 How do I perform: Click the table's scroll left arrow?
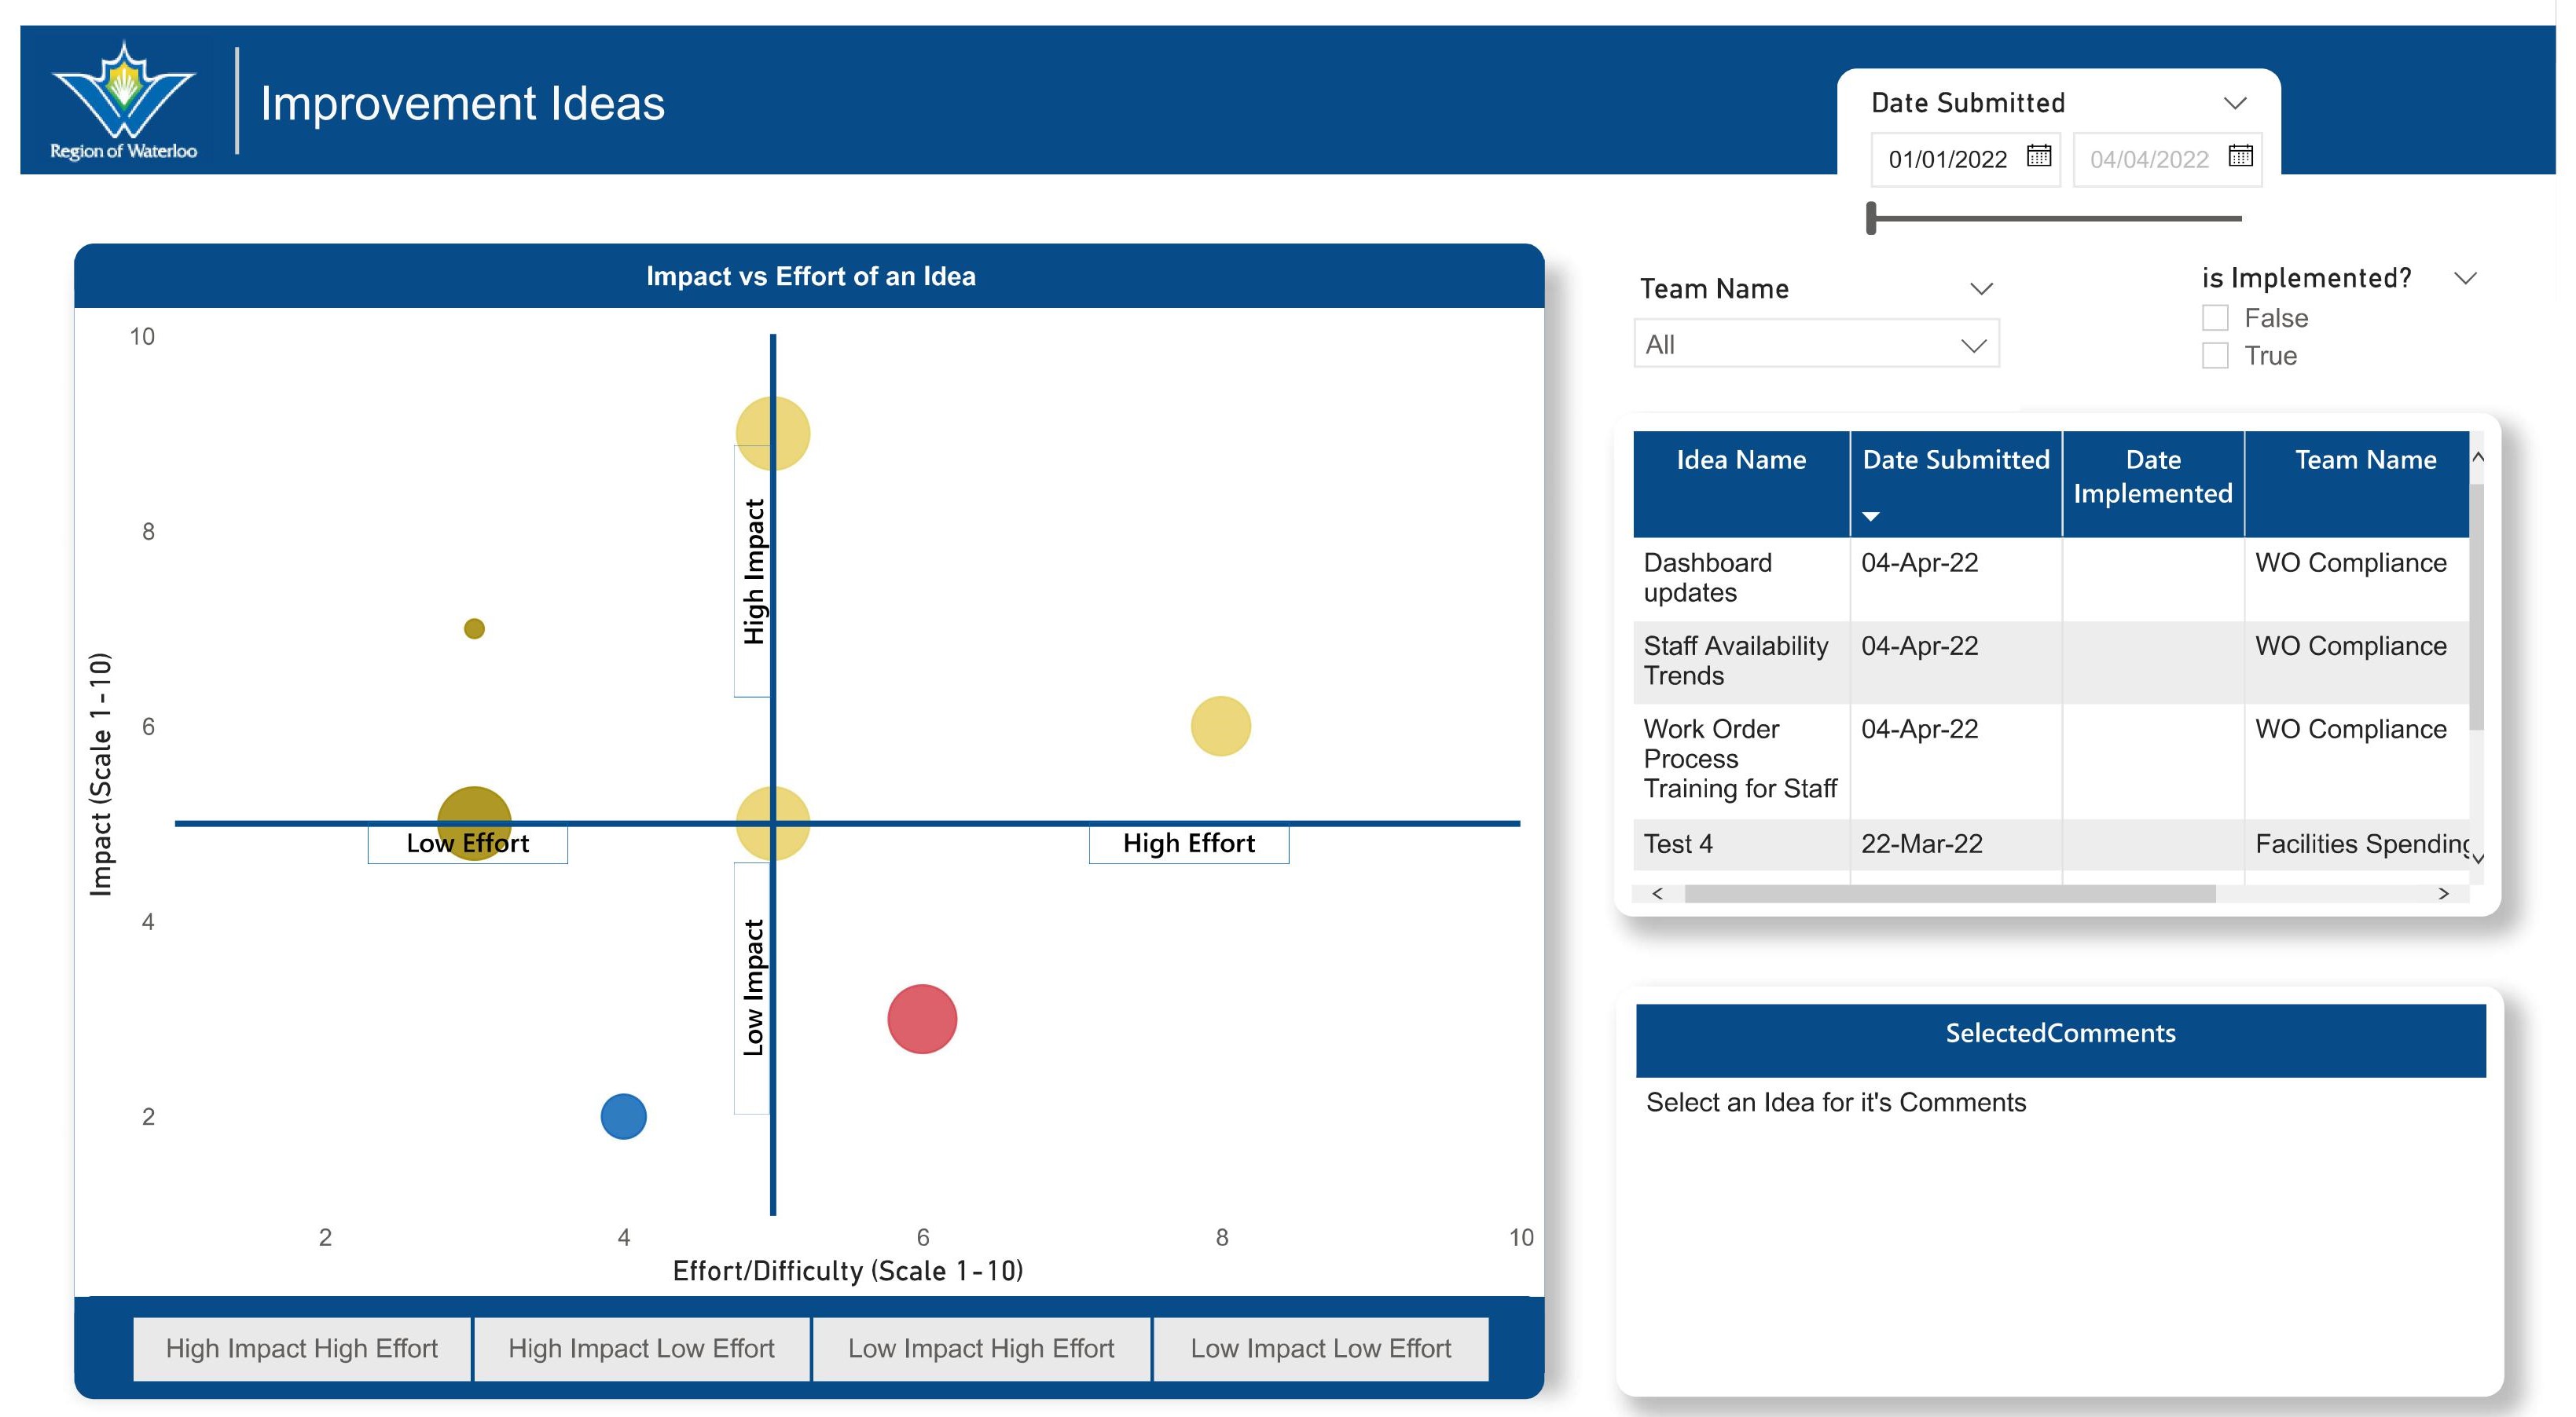tap(1657, 893)
